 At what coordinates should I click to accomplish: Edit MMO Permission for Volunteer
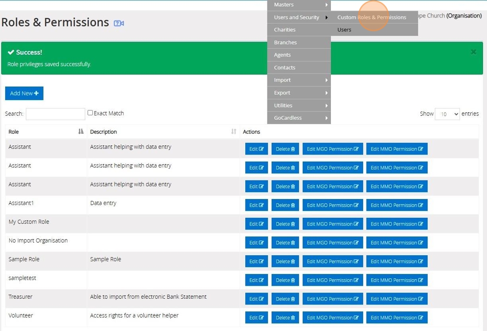point(397,317)
